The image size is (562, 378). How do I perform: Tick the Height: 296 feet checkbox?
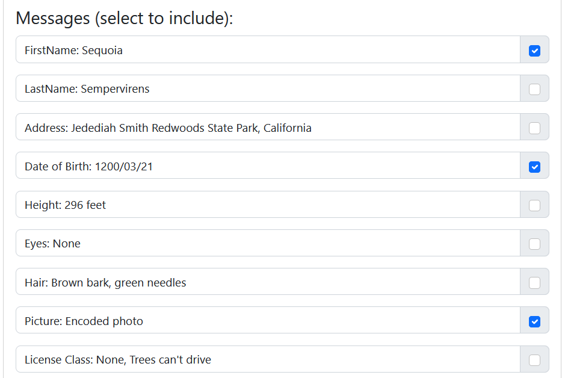(534, 205)
